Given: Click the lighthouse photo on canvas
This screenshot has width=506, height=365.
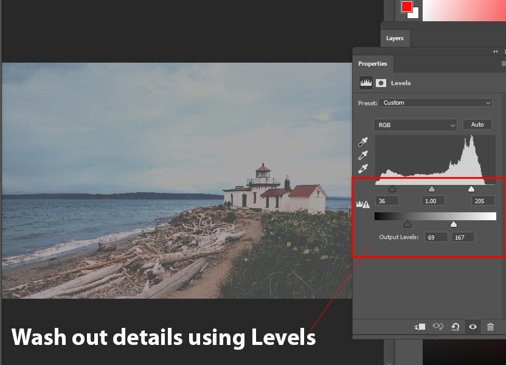Looking at the screenshot, I should (177, 181).
